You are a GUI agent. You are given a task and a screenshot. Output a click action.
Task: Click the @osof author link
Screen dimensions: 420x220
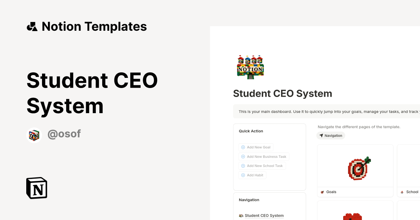64,134
